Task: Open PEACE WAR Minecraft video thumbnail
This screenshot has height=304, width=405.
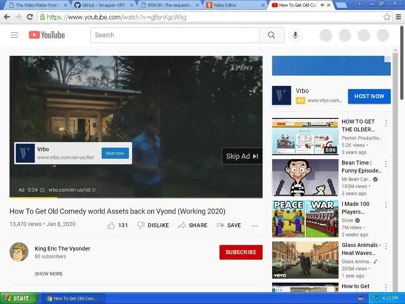Action: [x=305, y=218]
